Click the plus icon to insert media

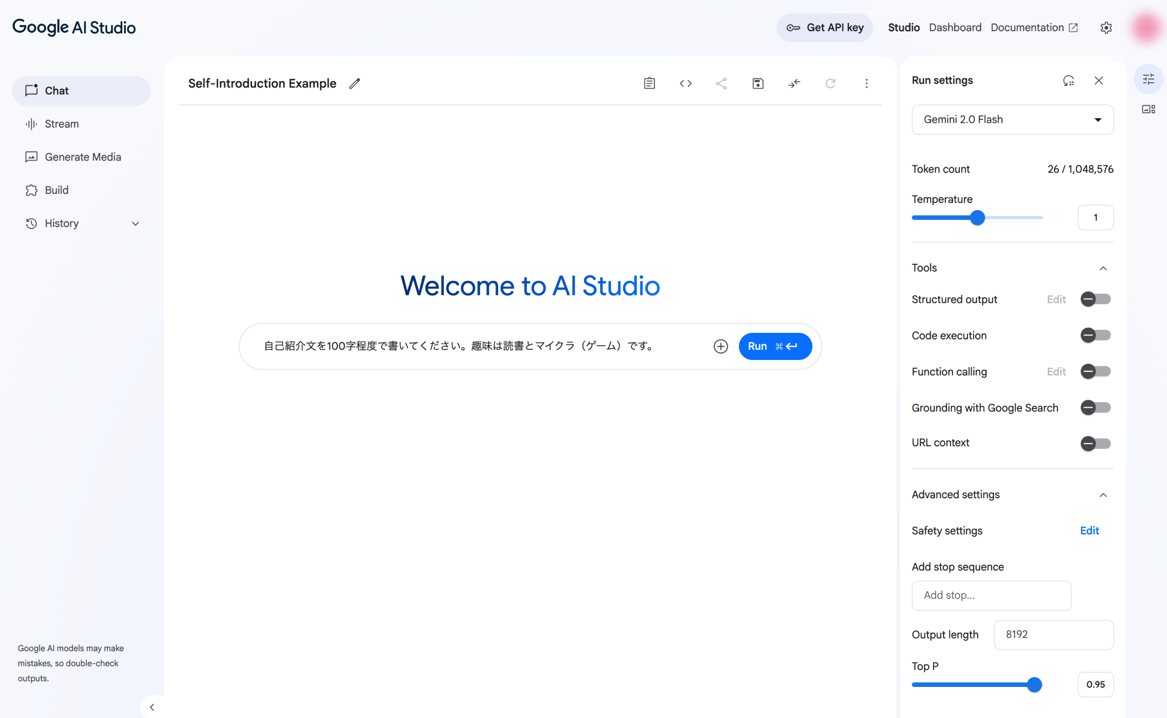(720, 346)
